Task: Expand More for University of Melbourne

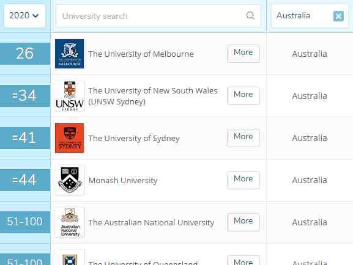Action: pyautogui.click(x=243, y=54)
